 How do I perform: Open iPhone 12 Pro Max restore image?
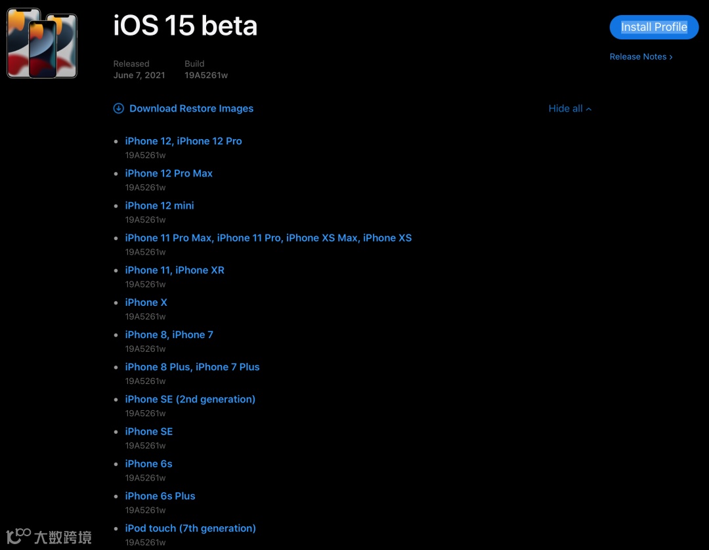click(169, 173)
